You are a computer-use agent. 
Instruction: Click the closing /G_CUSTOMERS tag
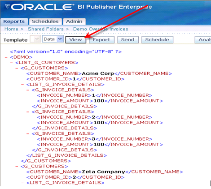tap(46, 161)
